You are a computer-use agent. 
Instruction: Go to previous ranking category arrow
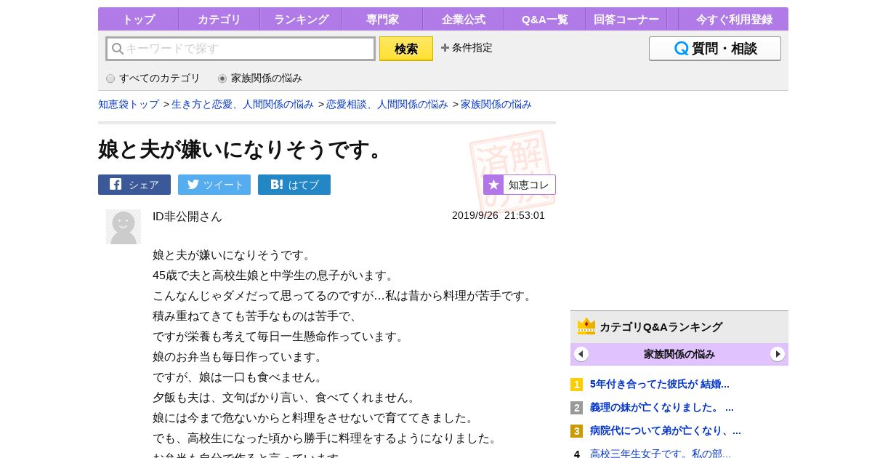coord(581,354)
